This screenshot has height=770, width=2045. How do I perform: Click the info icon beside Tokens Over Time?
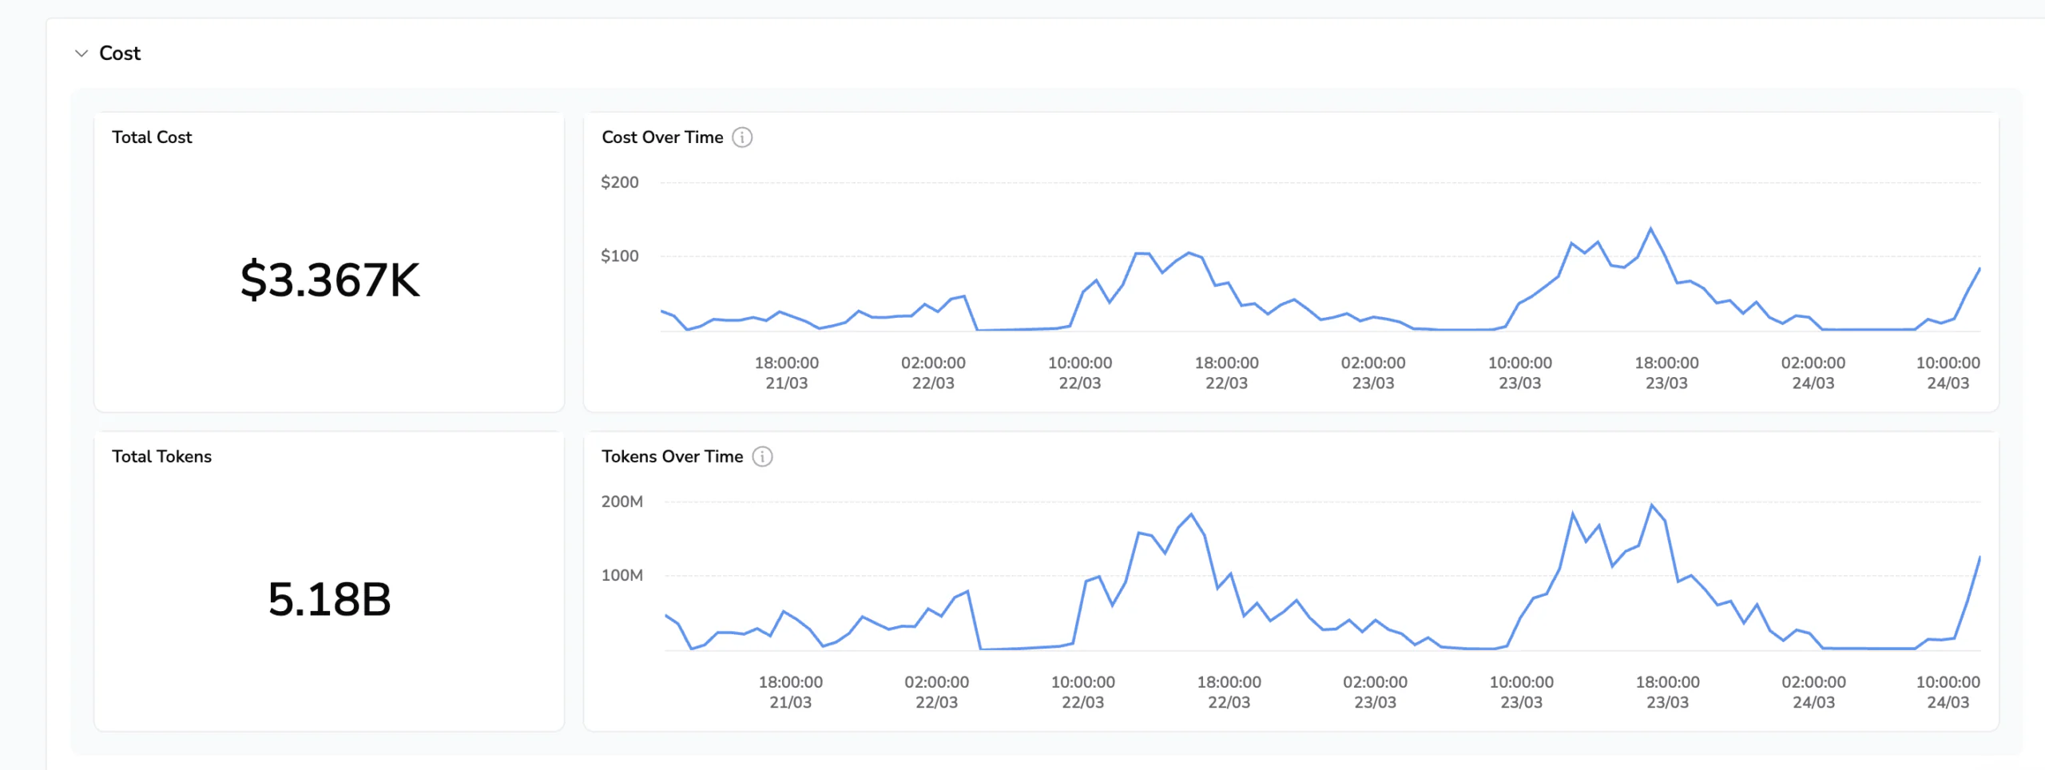(762, 457)
